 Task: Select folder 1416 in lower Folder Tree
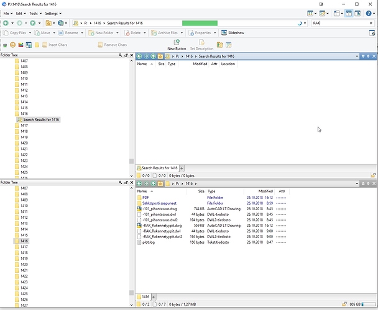[21, 241]
